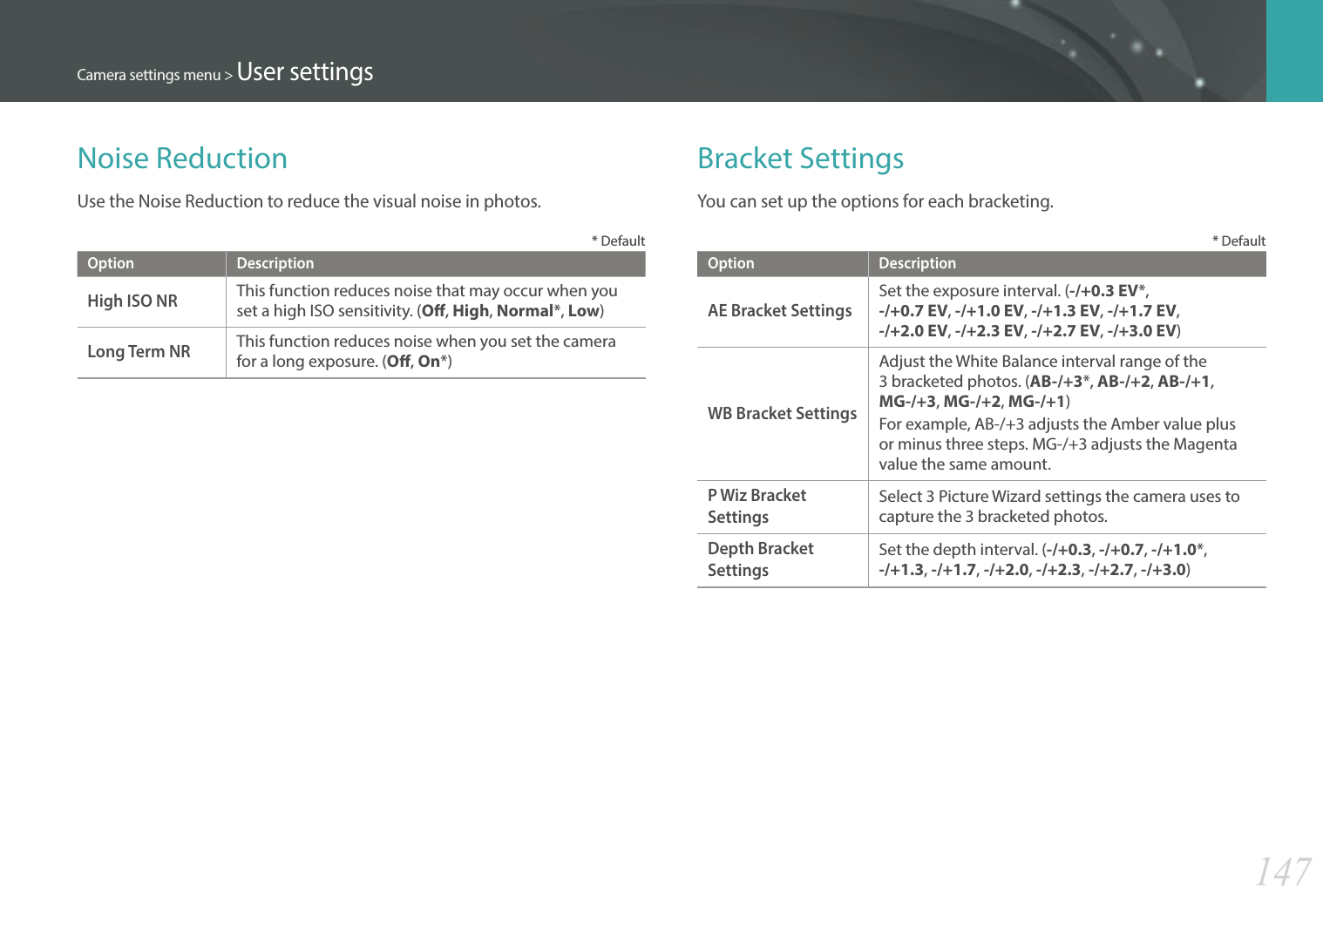This screenshot has width=1323, height=928.
Task: Click 'Use the Noise Reduction to reduce' sentence
Action: pyautogui.click(x=309, y=201)
